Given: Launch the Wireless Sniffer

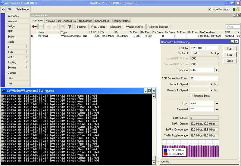Looking at the screenshot, I should pyautogui.click(x=135, y=27).
